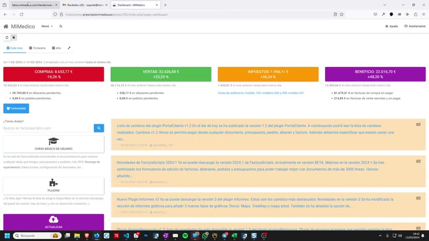Image resolution: width=429 pixels, height=241 pixels.
Task: Click '214,89 € en facturas de venta vencidas'
Action: point(367,98)
